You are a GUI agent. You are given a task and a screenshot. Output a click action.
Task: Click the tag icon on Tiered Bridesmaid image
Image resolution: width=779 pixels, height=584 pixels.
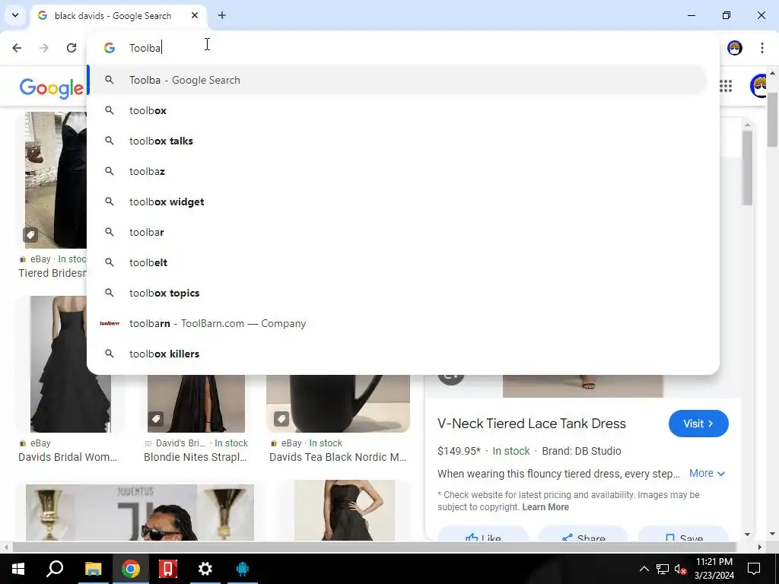pos(30,234)
